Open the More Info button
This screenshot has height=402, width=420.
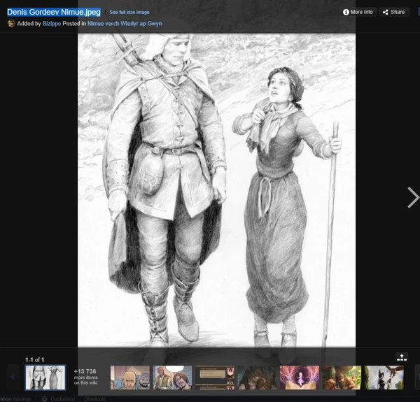tap(358, 12)
